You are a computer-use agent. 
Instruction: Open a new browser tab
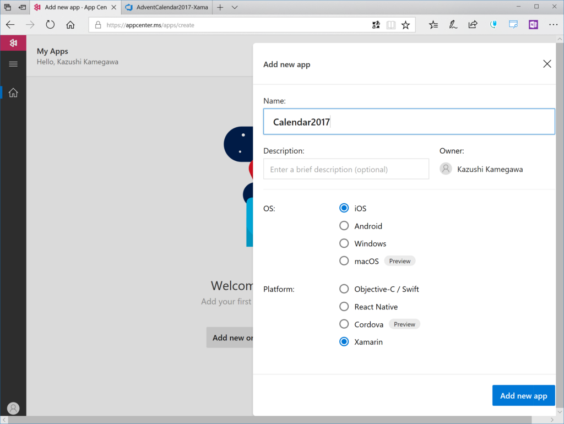[220, 7]
